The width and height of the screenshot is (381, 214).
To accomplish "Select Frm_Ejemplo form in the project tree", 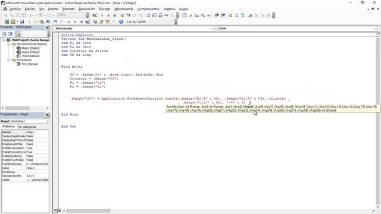I will (29, 64).
